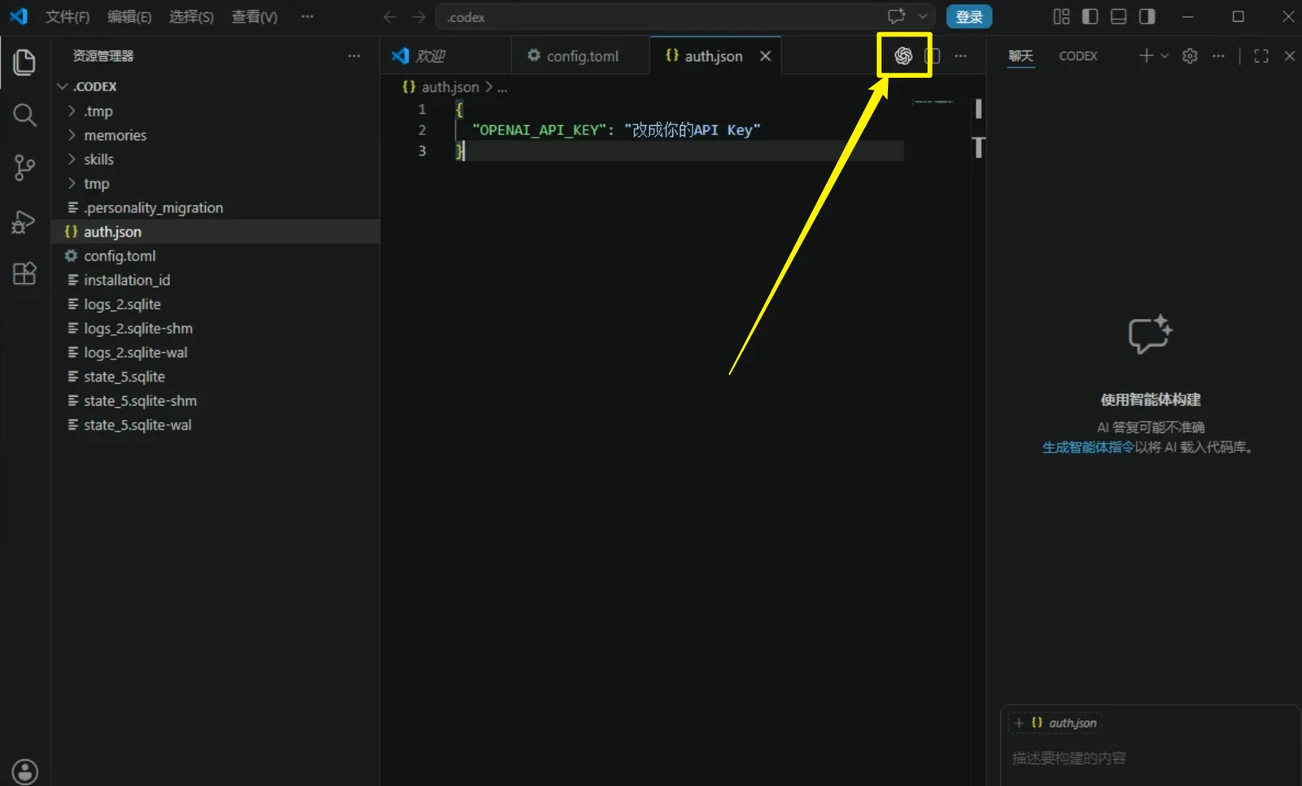The height and width of the screenshot is (786, 1302).
Task: Open the state_5.sqlite-wal file
Action: [x=216, y=425]
